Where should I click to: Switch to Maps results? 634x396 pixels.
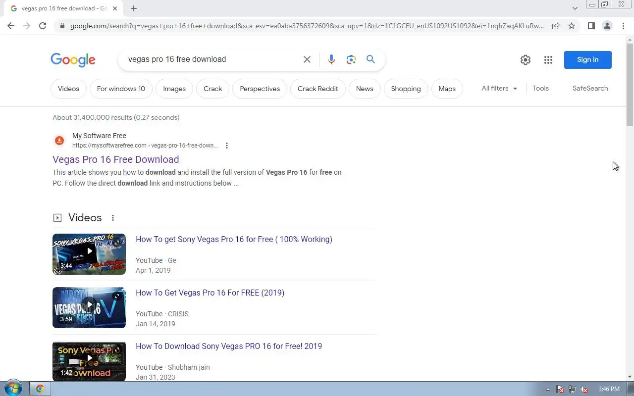(447, 89)
